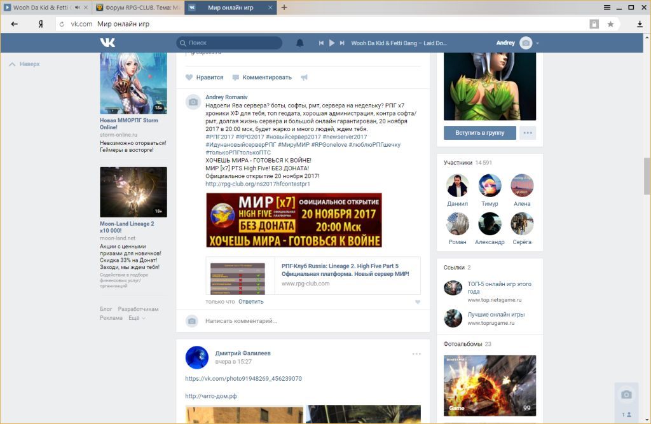Open the browser hamburger menu
Image resolution: width=651 pixels, height=424 pixels.
[x=607, y=8]
